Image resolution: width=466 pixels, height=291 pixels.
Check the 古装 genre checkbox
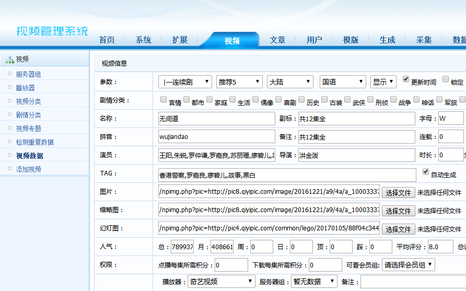pyautogui.click(x=324, y=99)
